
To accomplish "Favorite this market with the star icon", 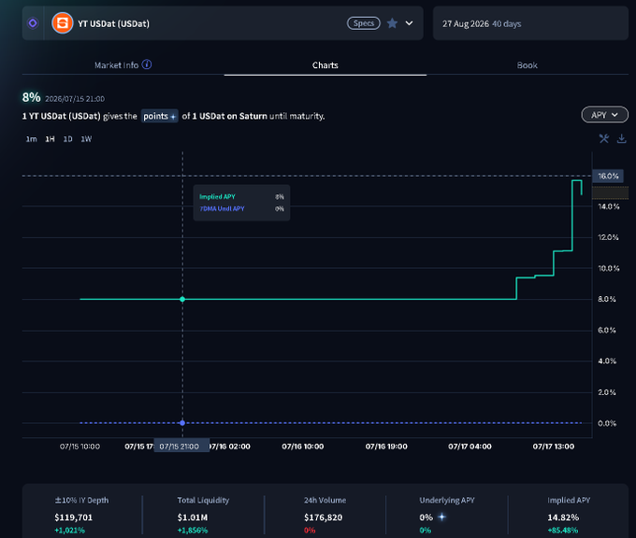I will pyautogui.click(x=392, y=23).
